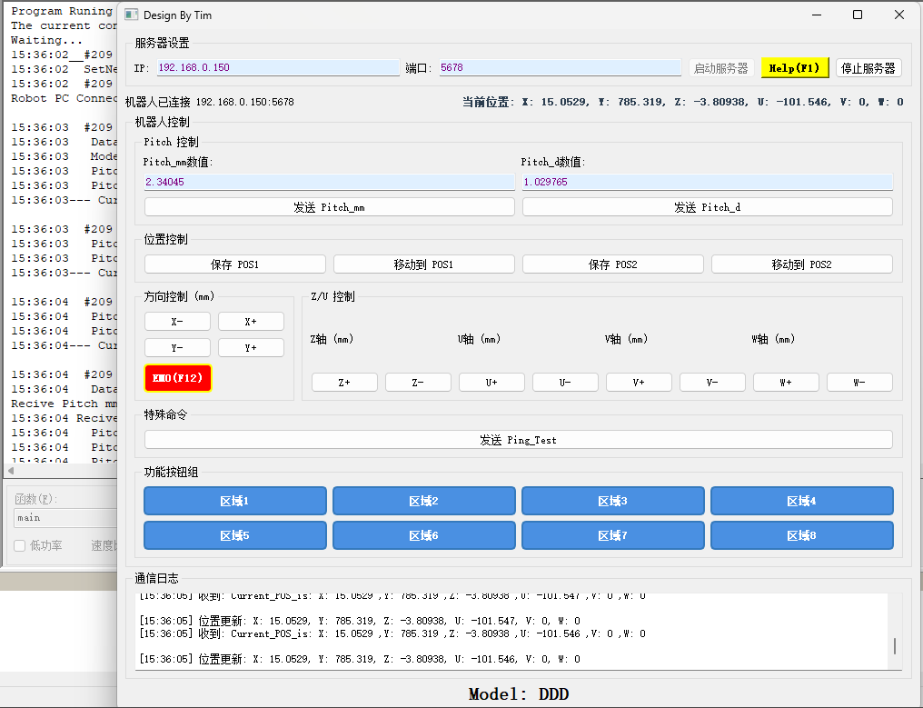Move robot with 移动到 POS2

(x=801, y=264)
